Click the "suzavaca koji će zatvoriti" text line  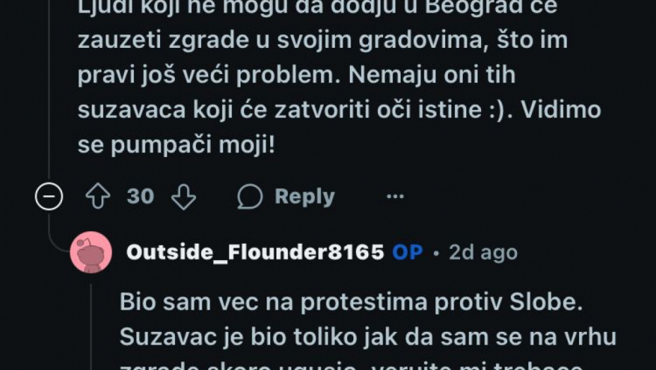click(339, 110)
